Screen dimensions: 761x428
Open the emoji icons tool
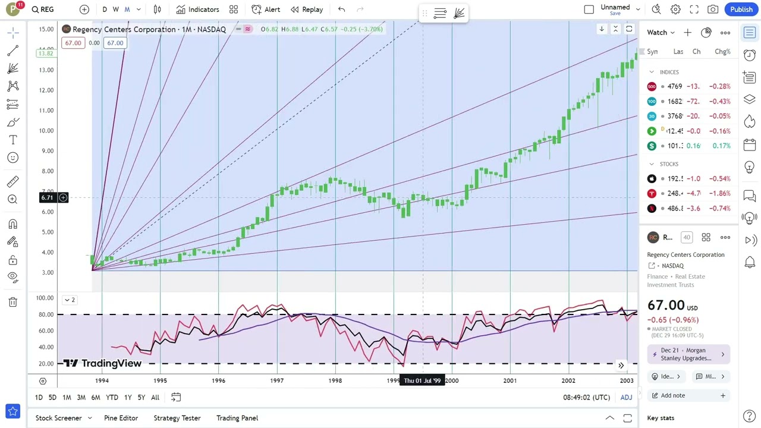13,158
